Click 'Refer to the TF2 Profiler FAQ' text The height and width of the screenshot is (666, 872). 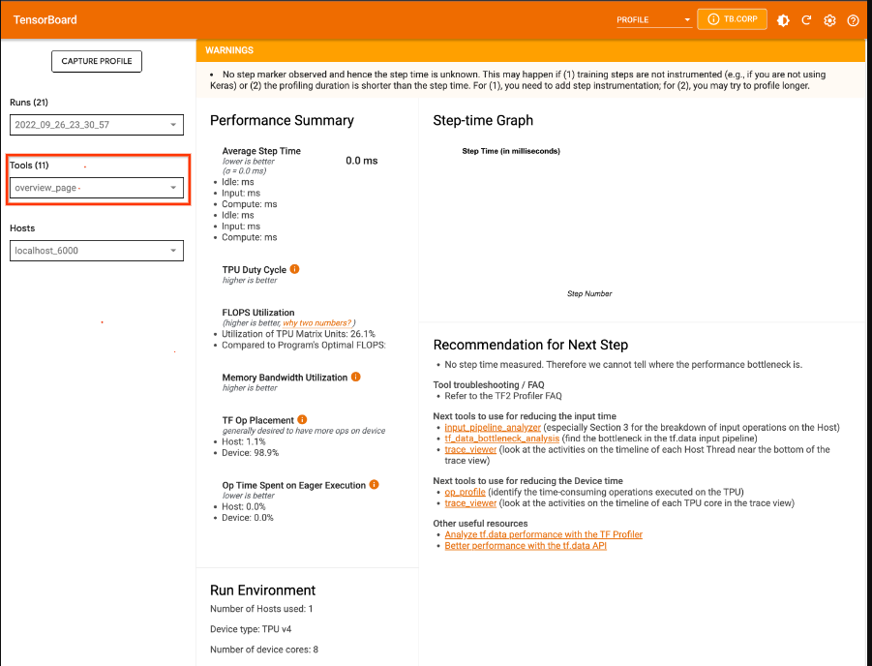click(x=503, y=396)
